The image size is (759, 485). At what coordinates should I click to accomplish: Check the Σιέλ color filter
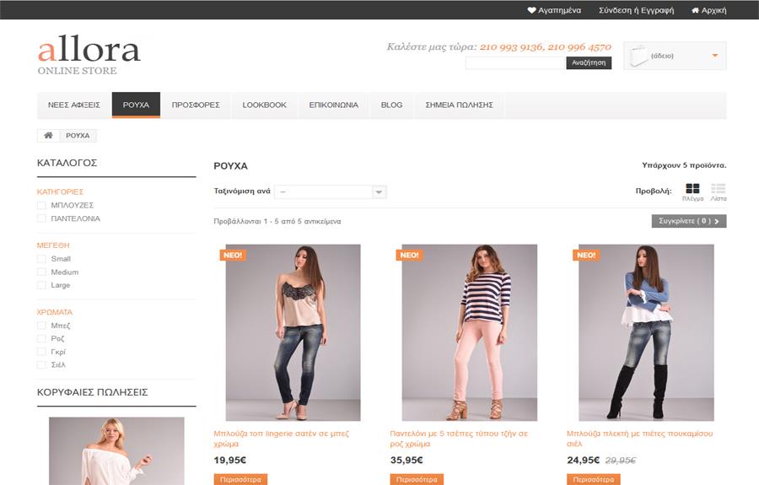coord(41,365)
